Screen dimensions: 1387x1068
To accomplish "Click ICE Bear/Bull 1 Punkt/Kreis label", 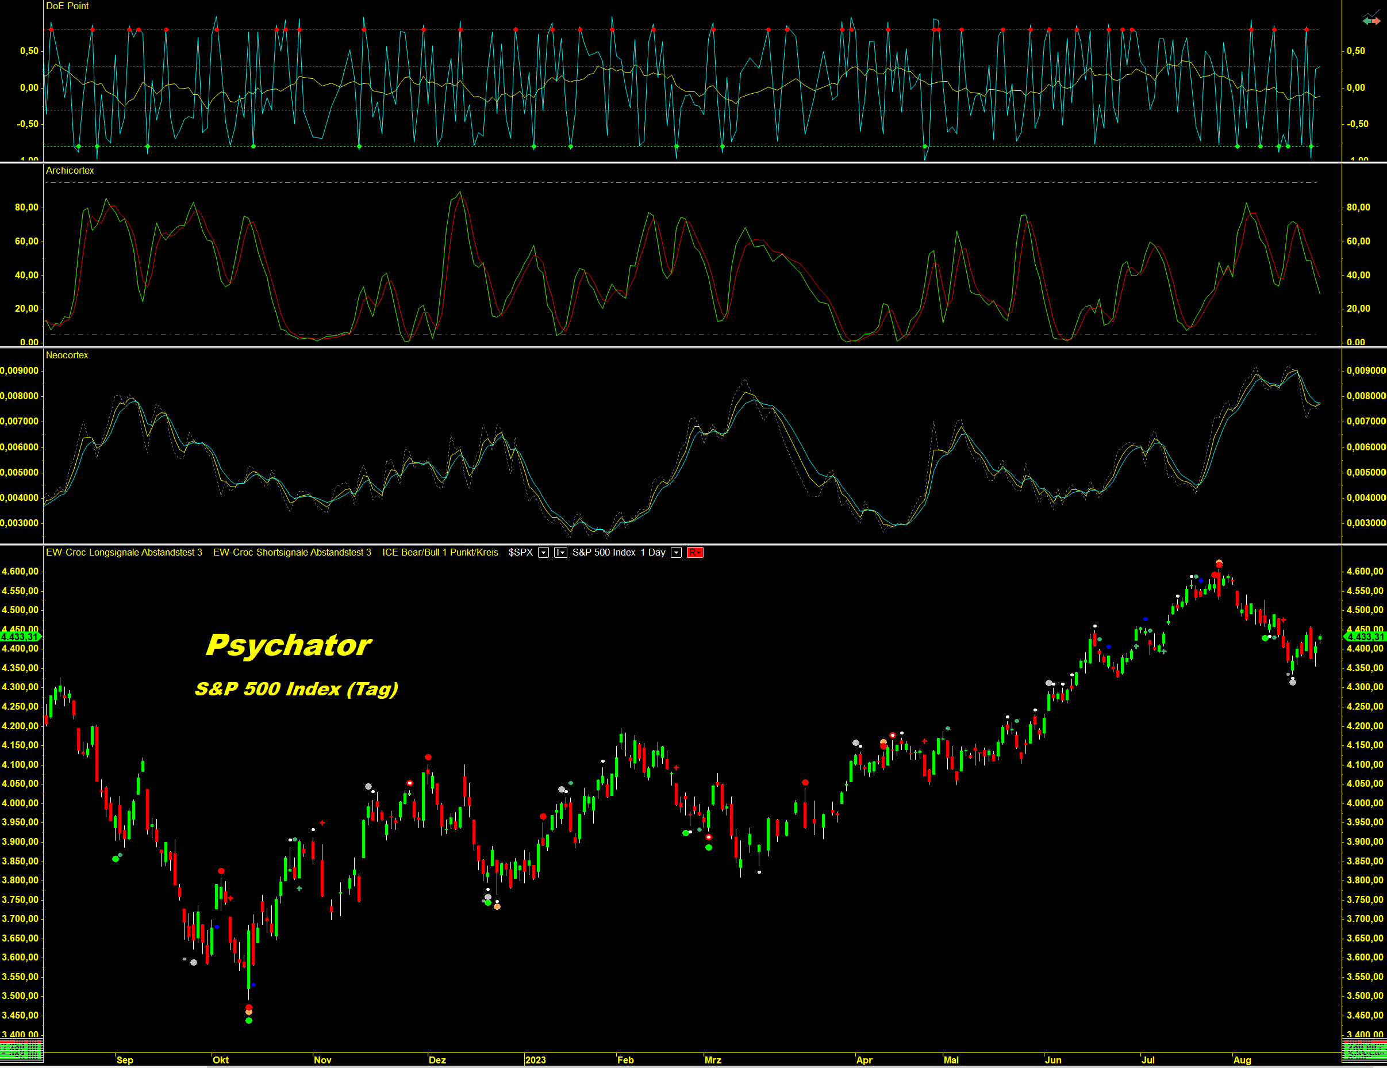I will [x=440, y=553].
